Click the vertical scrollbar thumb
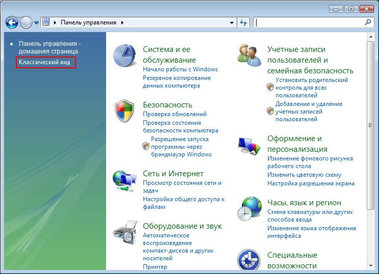This screenshot has height=274, width=379. [x=370, y=125]
